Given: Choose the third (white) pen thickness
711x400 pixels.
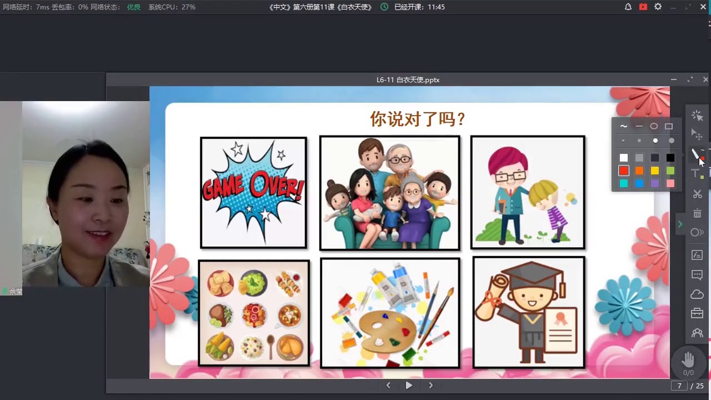Looking at the screenshot, I should [x=655, y=141].
